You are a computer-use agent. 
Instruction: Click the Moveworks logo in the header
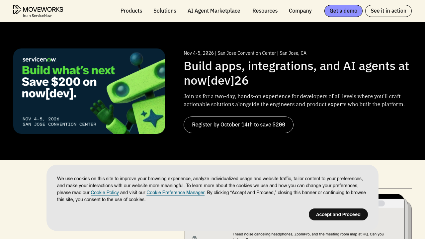[x=38, y=11]
